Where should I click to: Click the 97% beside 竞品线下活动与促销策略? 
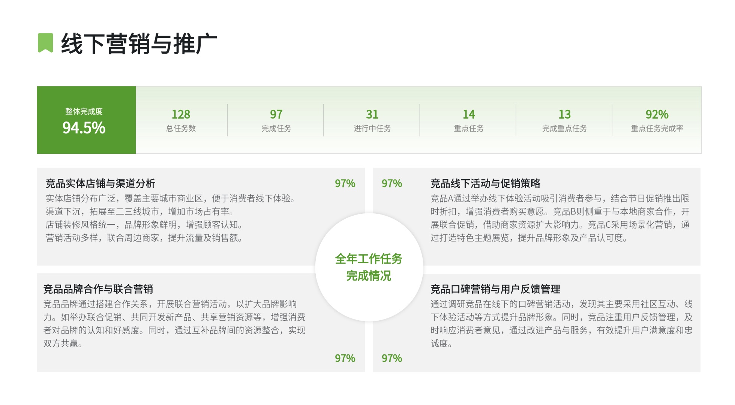392,183
